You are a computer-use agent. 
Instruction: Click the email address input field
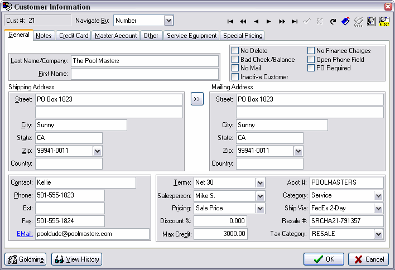[x=92, y=234]
